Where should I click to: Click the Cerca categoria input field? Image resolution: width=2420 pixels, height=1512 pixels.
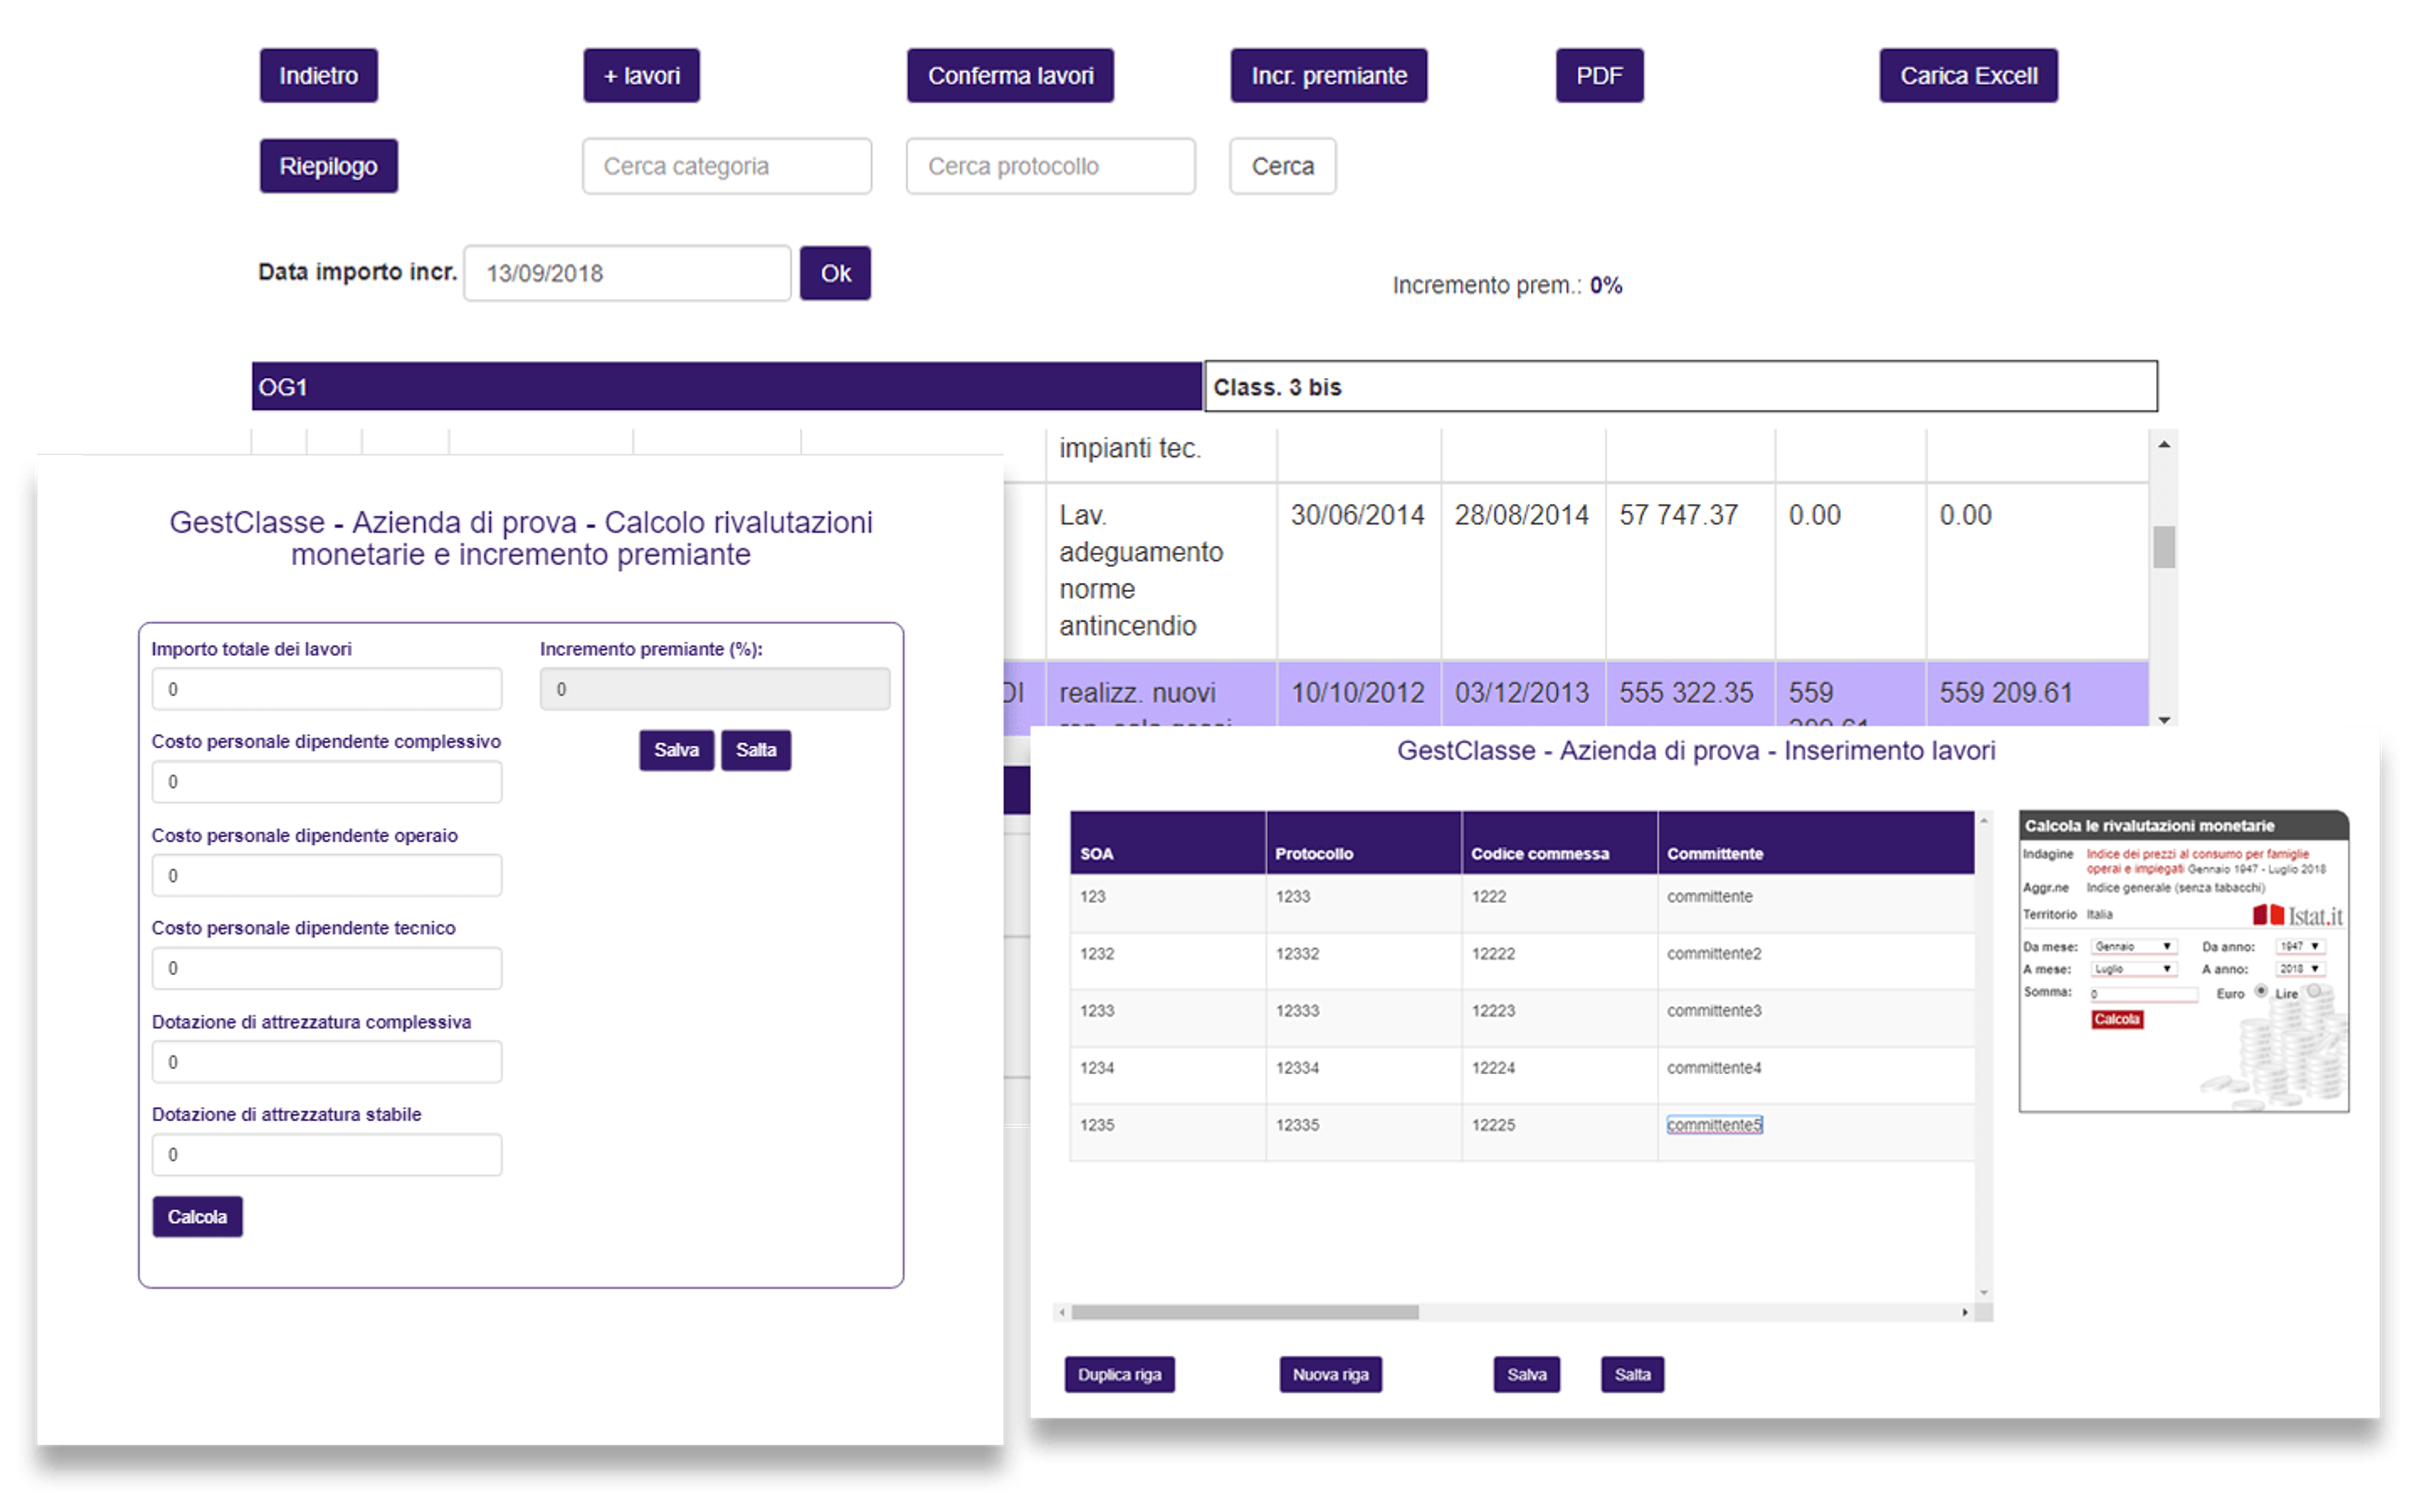pos(727,166)
